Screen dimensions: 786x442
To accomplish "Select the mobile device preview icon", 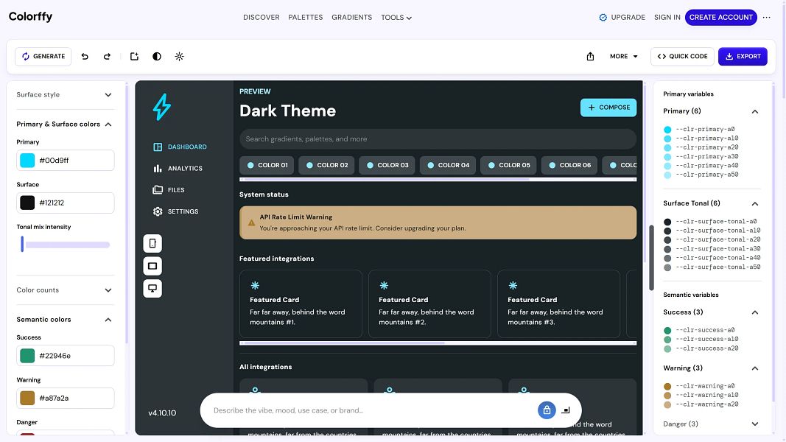I will tap(152, 244).
